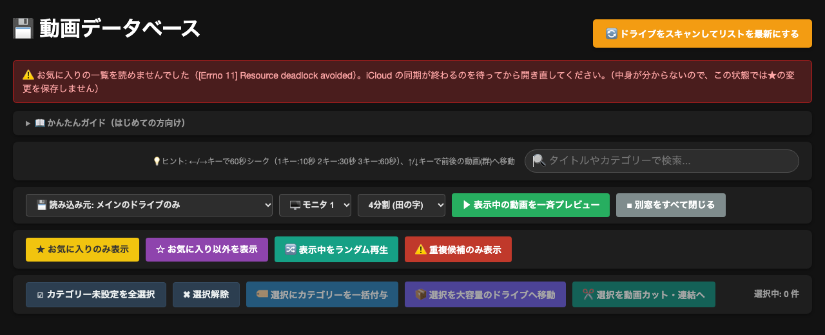Click the shuffle icon on the random play button

(290, 249)
